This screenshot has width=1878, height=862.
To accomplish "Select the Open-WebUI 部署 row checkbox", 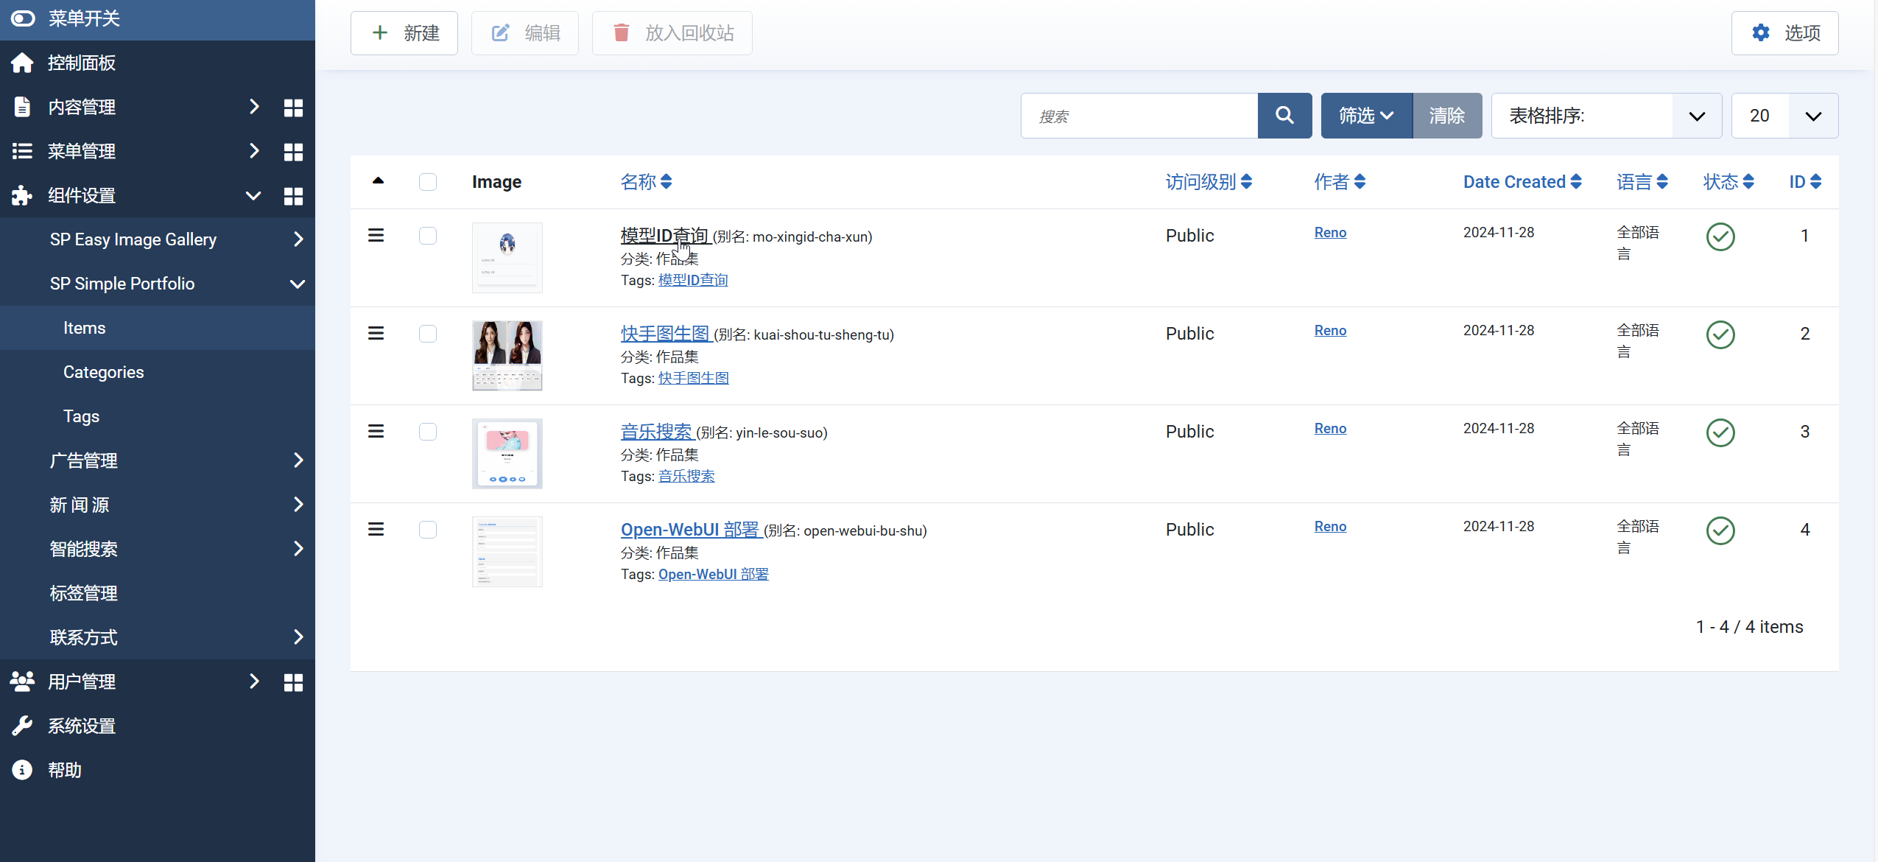I will [x=428, y=530].
